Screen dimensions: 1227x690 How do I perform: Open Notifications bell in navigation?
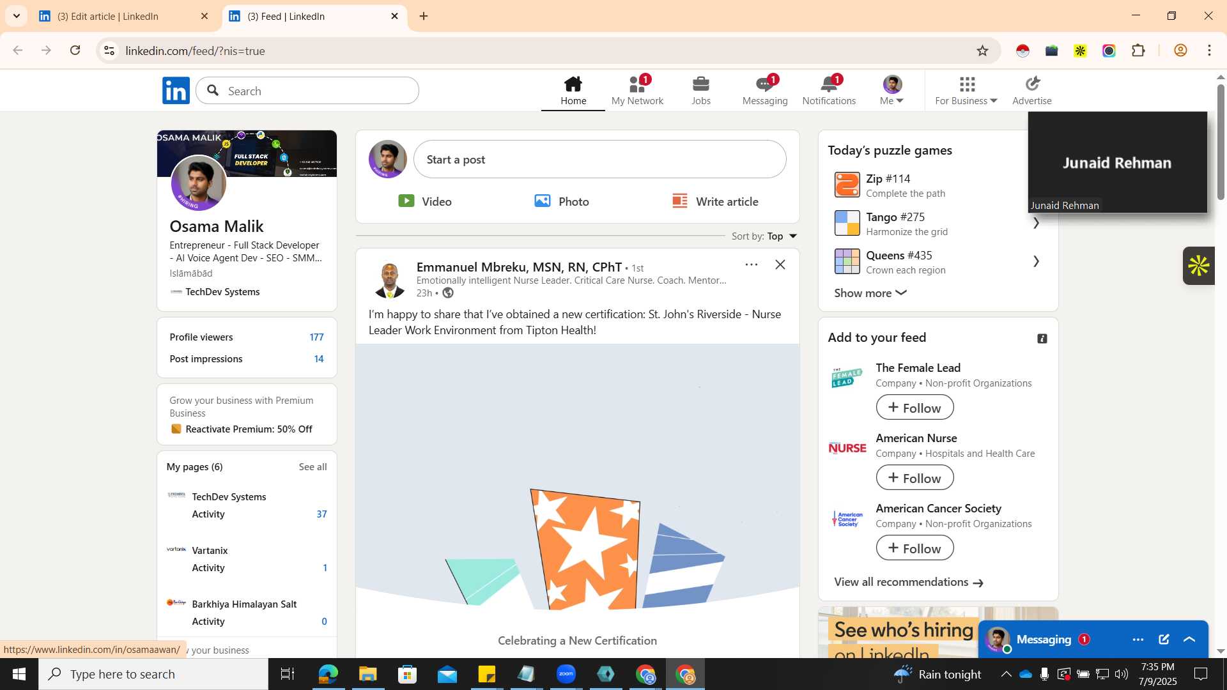829,90
